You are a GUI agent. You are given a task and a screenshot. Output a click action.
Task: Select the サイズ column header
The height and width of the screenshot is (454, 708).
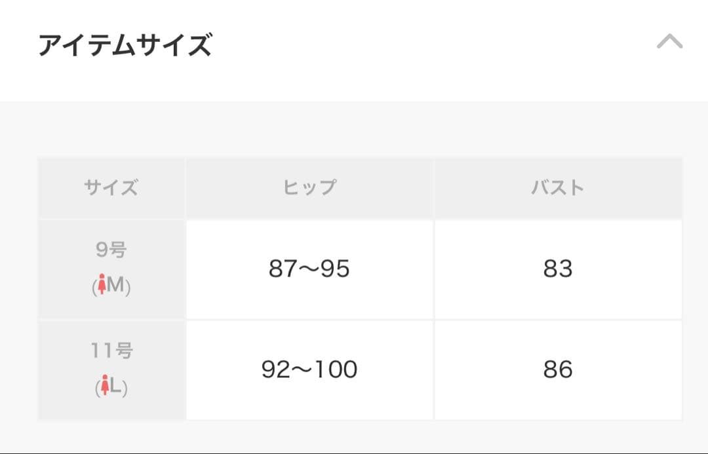click(111, 188)
